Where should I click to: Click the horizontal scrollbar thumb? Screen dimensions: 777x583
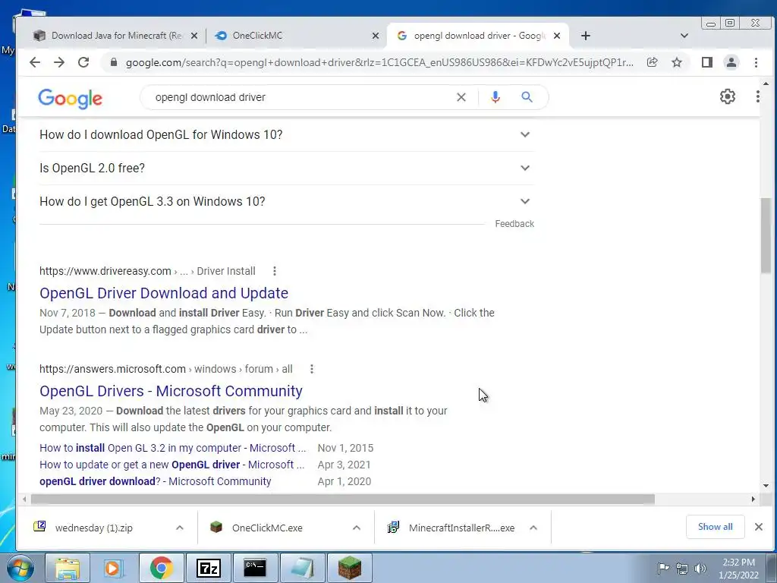coord(343,499)
